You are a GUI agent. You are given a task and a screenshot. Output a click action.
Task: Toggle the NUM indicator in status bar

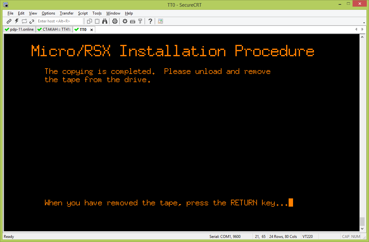click(356, 237)
